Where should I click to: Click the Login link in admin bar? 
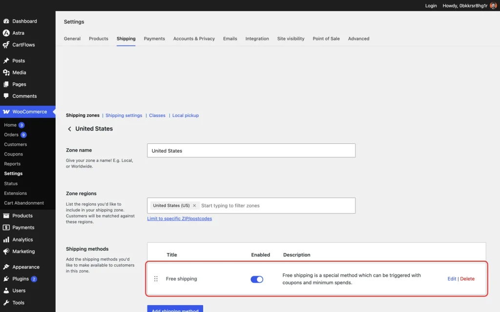[x=431, y=6]
